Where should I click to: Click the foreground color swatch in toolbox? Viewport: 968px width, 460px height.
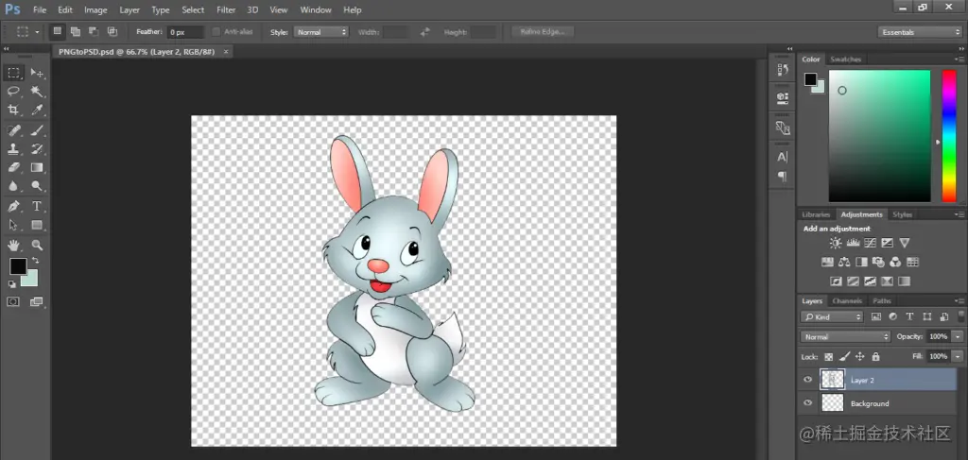click(17, 266)
